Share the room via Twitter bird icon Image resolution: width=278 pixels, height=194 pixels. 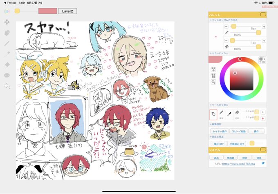[x=263, y=163]
